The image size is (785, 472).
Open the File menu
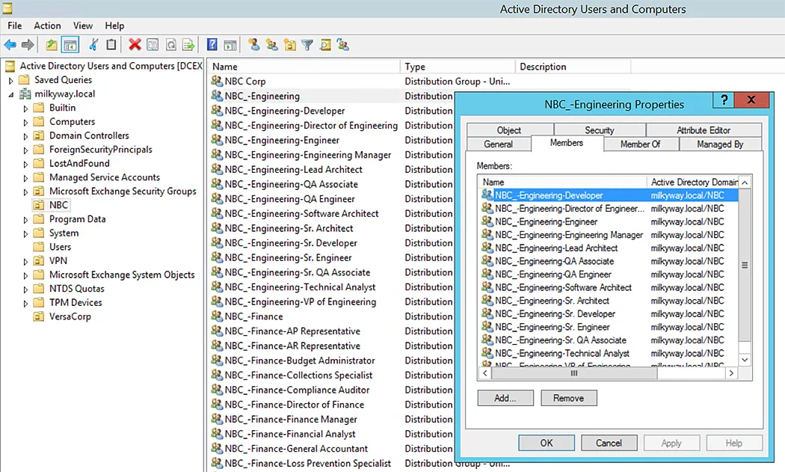(x=14, y=25)
